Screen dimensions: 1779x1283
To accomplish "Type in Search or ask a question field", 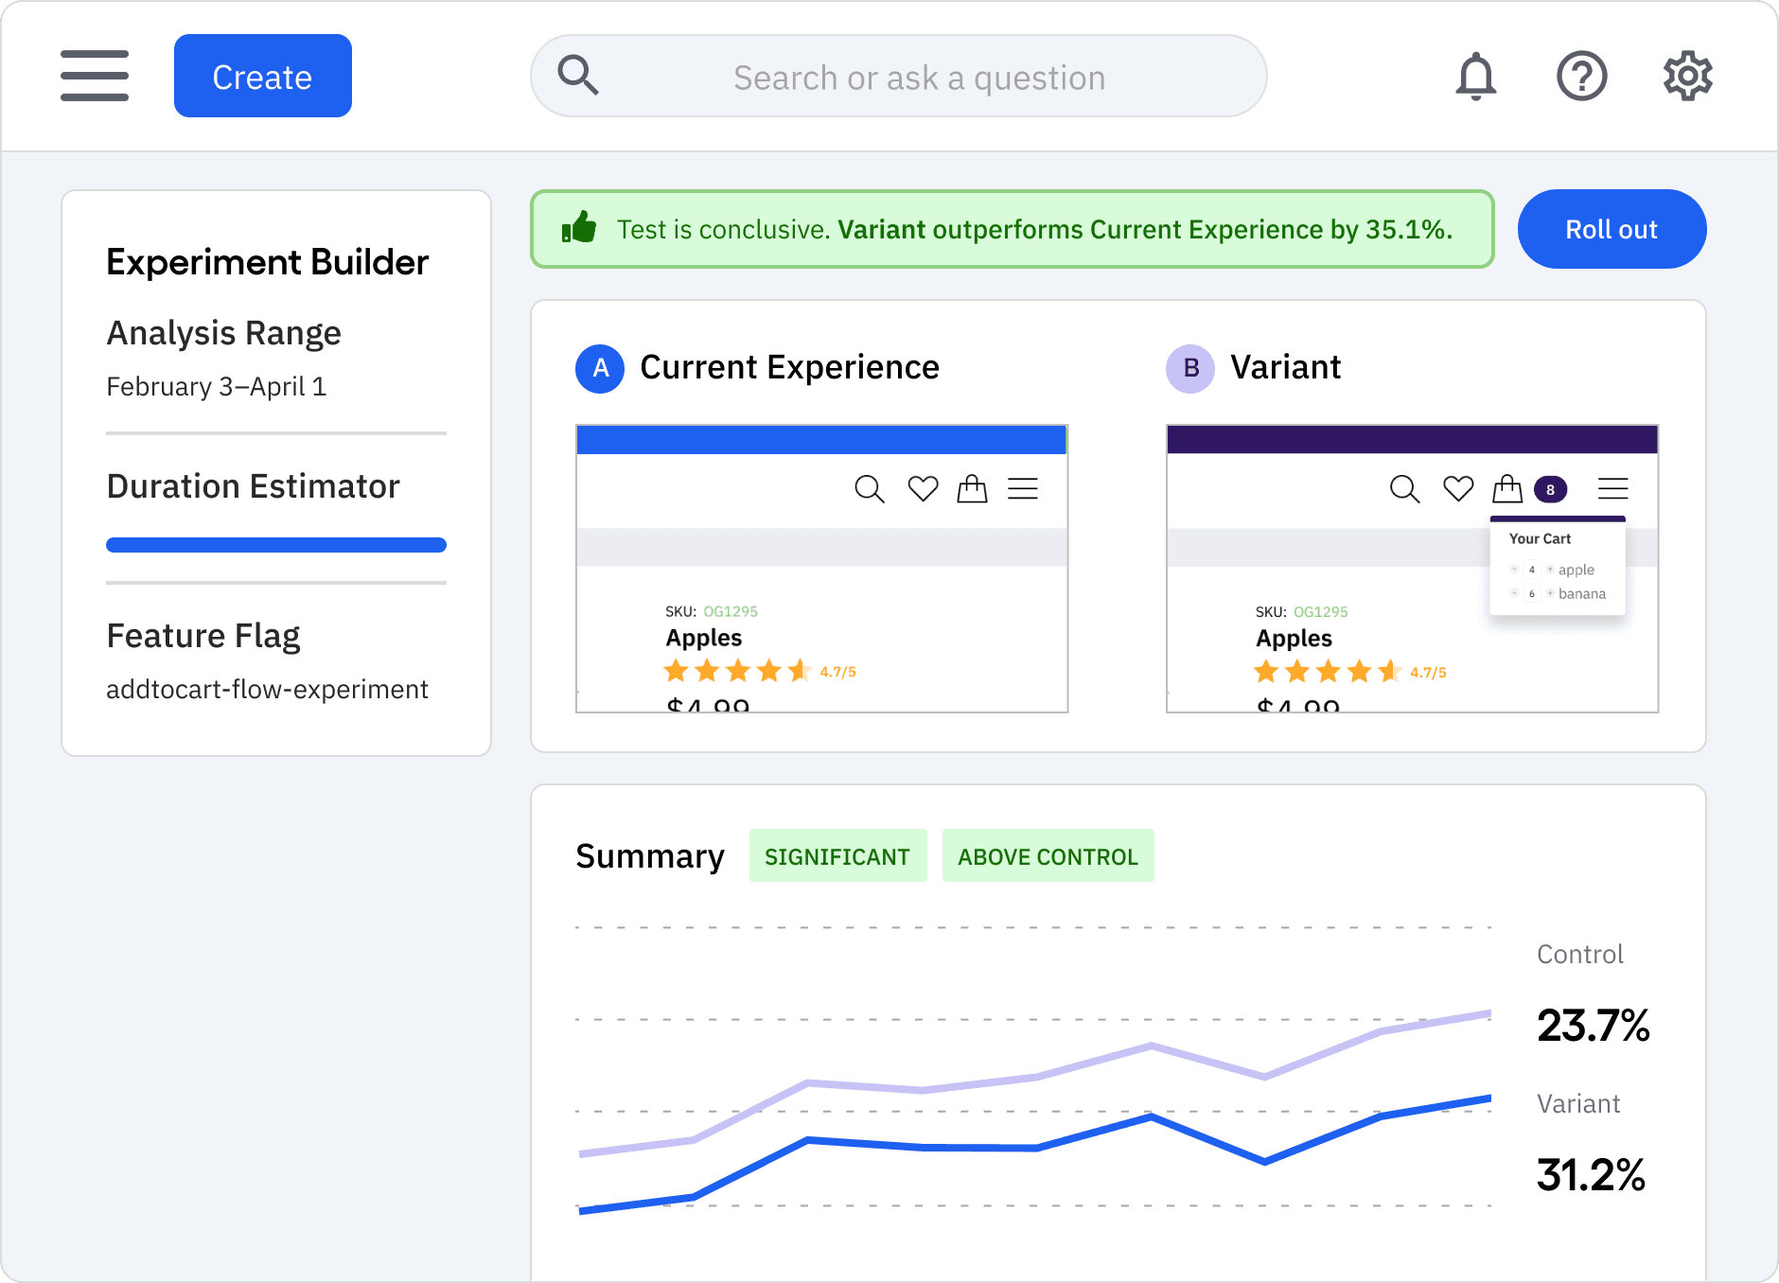I will pyautogui.click(x=918, y=78).
